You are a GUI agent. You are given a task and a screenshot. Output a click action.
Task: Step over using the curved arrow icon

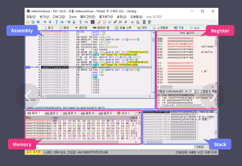click(x=62, y=22)
